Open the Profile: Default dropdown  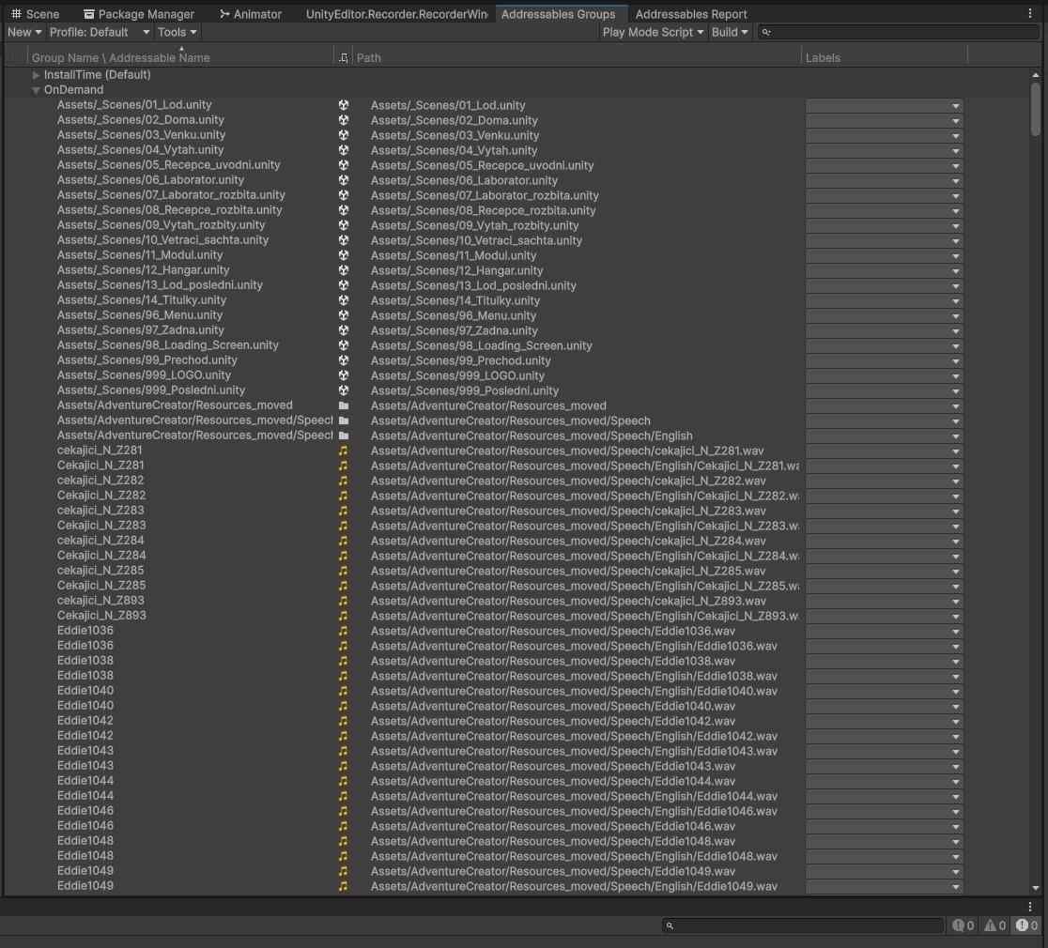[99, 32]
